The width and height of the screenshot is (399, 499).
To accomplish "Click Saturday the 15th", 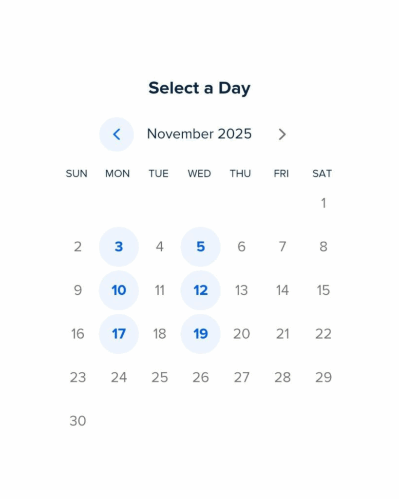I will (323, 290).
